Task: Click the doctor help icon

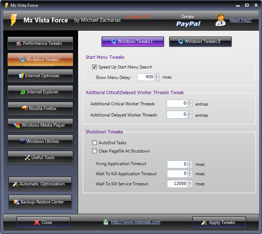Action: click(x=221, y=20)
